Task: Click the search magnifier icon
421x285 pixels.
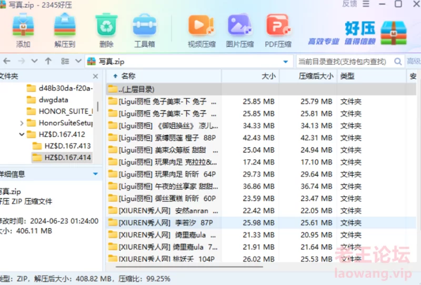Action: click(398, 62)
